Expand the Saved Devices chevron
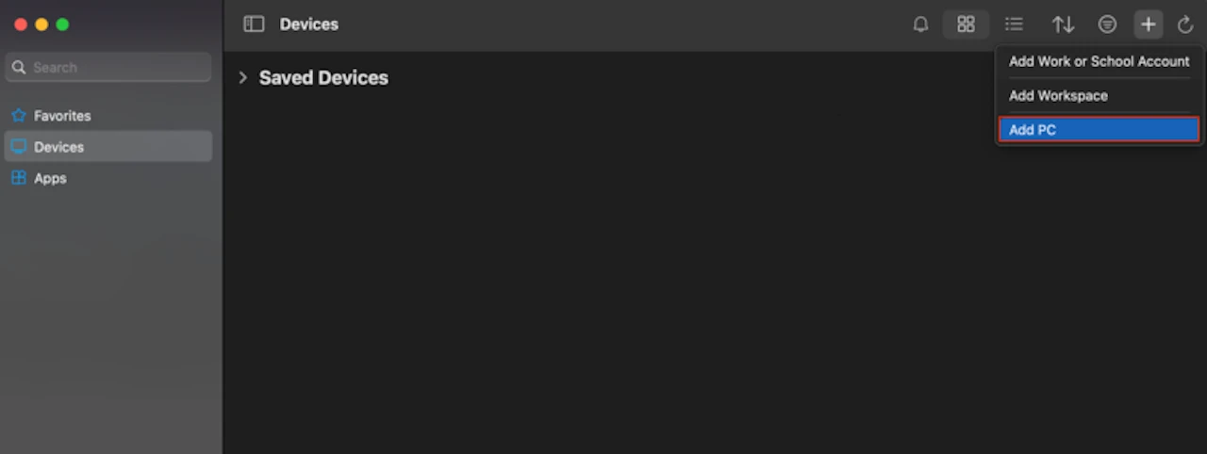 [x=242, y=77]
